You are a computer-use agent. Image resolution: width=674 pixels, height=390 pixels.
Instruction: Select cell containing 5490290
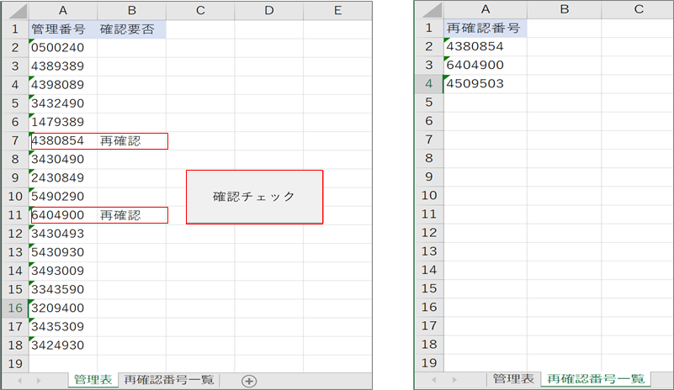pos(63,197)
